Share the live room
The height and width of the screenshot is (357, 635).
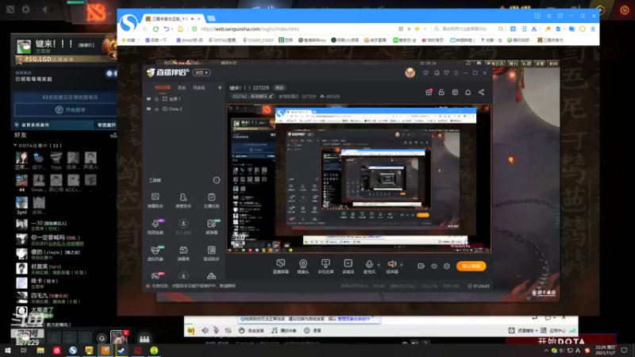(481, 92)
